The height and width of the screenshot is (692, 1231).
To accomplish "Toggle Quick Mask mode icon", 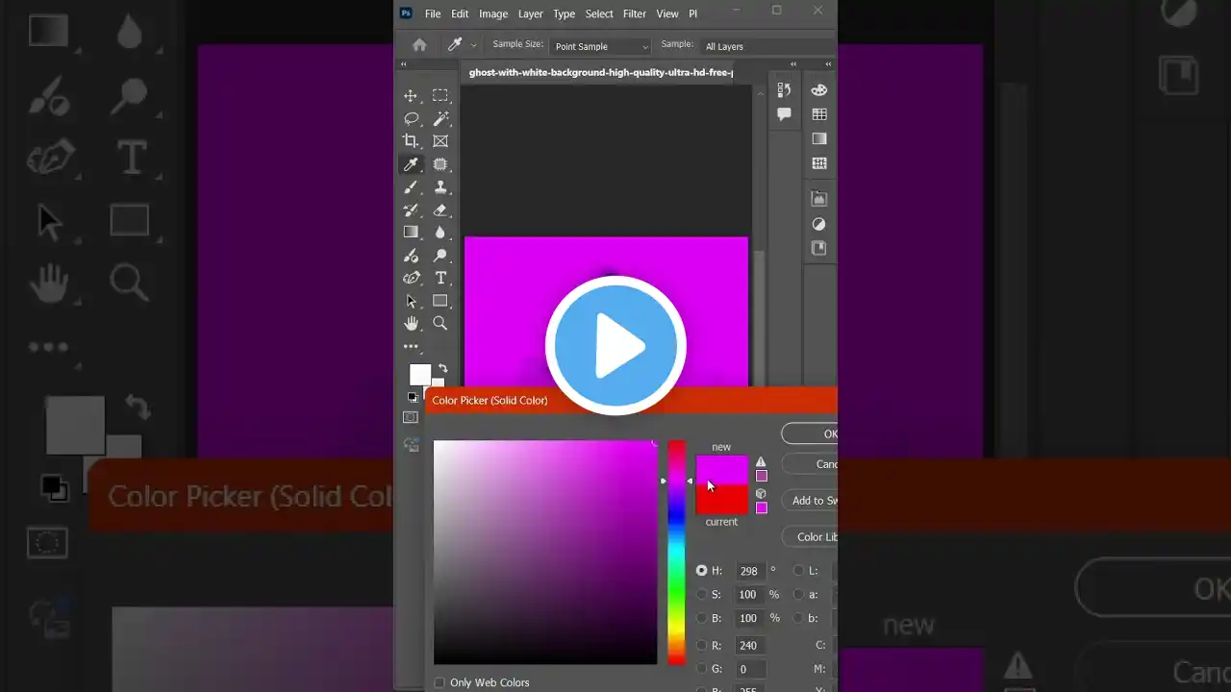I will click(x=411, y=417).
